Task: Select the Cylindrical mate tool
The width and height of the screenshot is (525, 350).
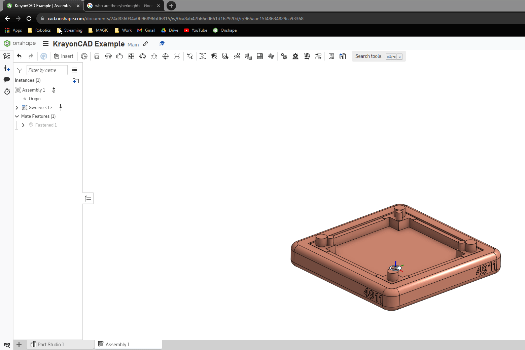Action: [x=143, y=56]
